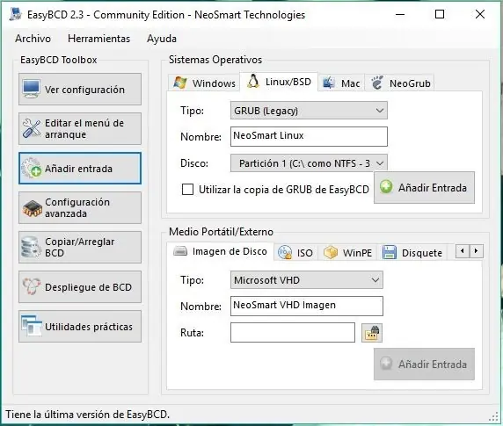Expand the Microsoft VHD Tipo dropdown
This screenshot has width=503, height=426.
(x=306, y=280)
